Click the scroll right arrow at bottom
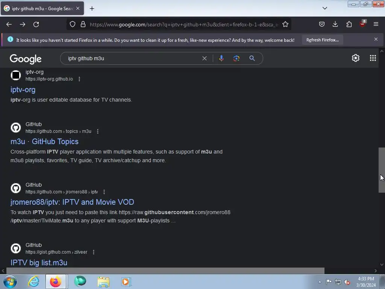 point(376,271)
